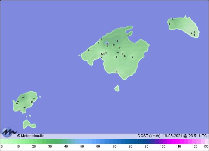209x151 pixels.
Task: Select the northernmost station marker on Menorca
Action: coord(172,19)
